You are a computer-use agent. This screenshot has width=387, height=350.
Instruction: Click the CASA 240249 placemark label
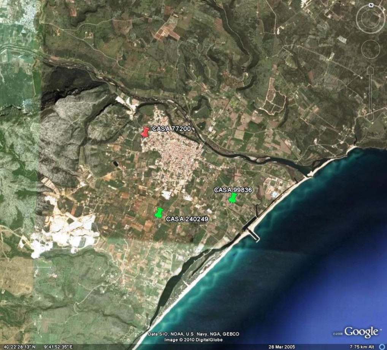pyautogui.click(x=187, y=219)
